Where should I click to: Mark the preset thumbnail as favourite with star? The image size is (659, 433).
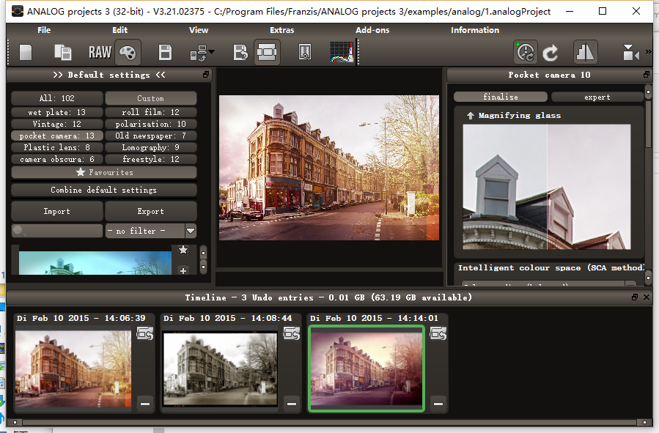coord(183,251)
